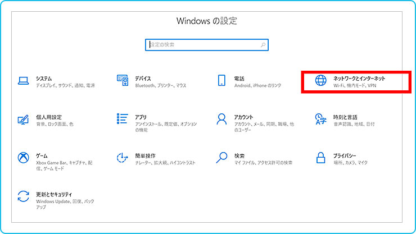Click the Search magnifier category icon
The image size is (416, 234).
221,158
